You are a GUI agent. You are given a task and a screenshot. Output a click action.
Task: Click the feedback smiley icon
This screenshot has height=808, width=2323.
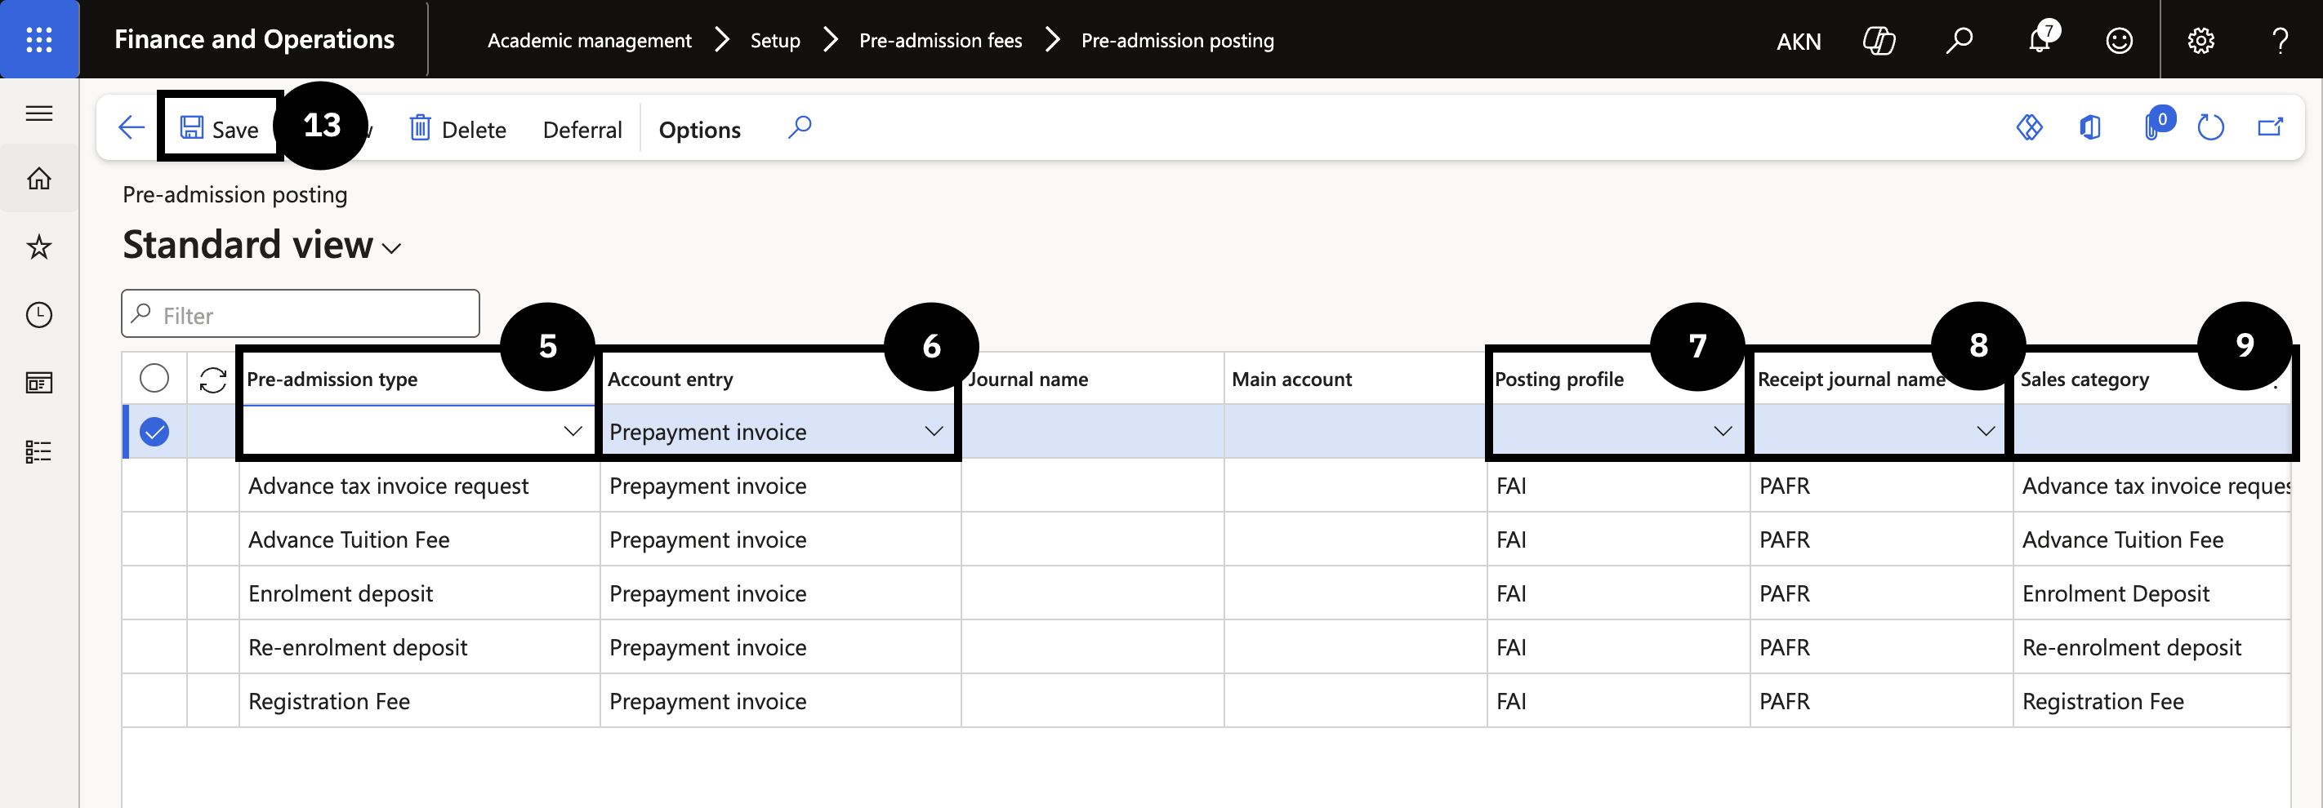coord(2119,41)
